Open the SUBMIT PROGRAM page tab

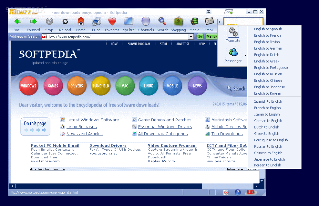[139, 44]
